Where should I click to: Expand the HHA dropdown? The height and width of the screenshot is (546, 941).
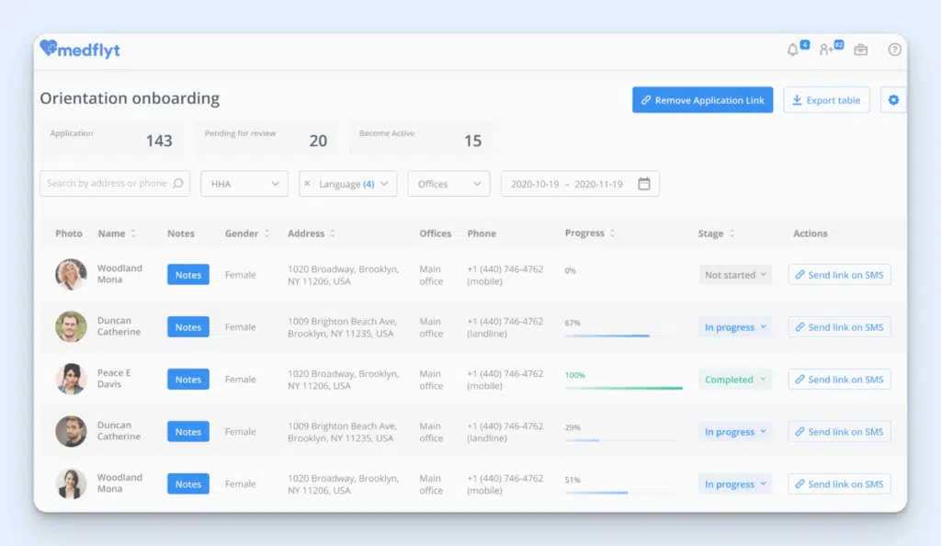tap(244, 184)
